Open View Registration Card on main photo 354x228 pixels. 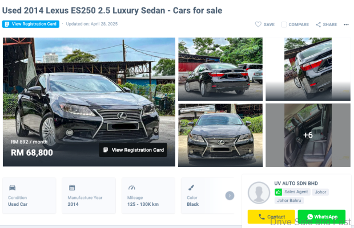[134, 150]
